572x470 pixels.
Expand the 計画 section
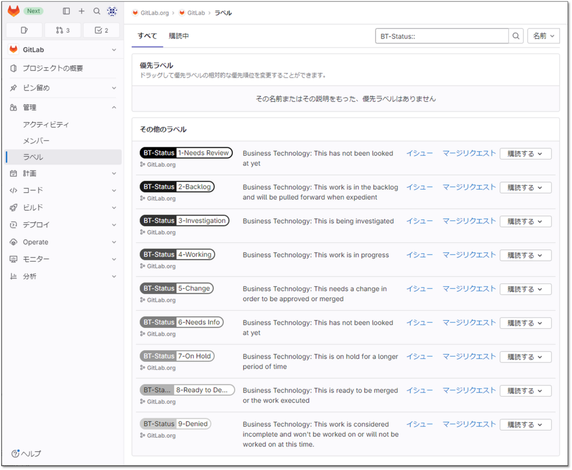63,173
